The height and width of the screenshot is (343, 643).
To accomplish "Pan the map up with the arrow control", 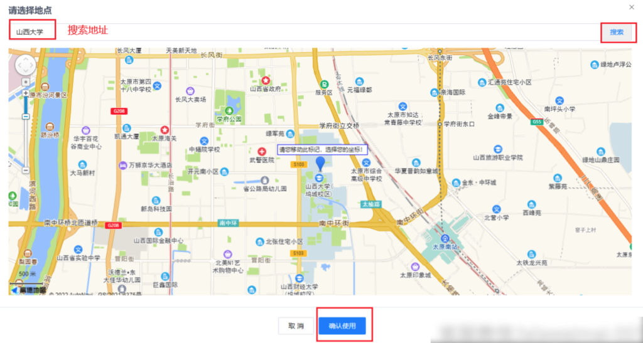I will coord(26,58).
